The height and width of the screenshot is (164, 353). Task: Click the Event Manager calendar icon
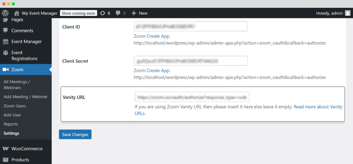click(x=5, y=41)
